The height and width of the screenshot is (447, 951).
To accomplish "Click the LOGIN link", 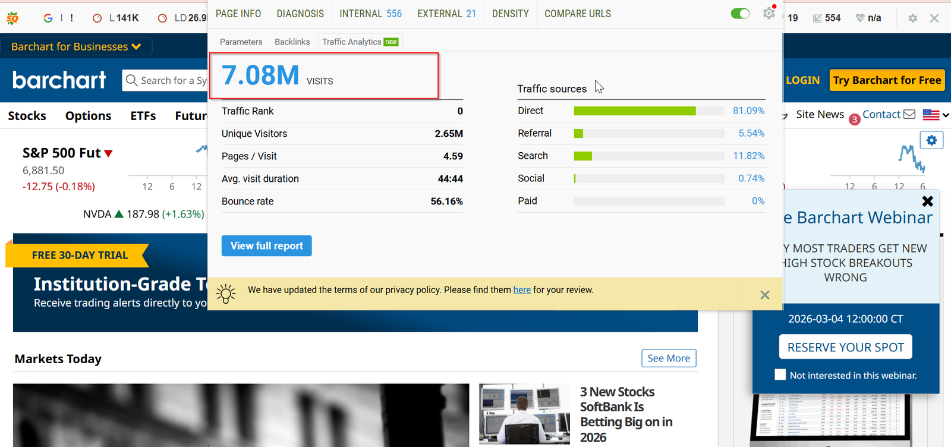I will 802,80.
